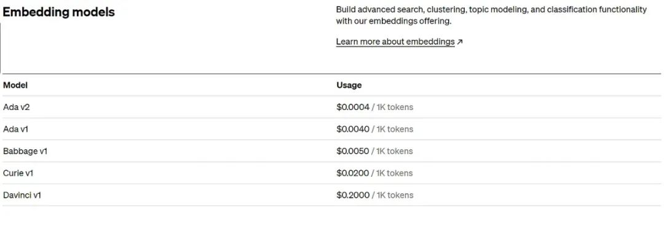Image resolution: width=664 pixels, height=237 pixels.
Task: Click the Ada v2 model row
Action: (331, 107)
